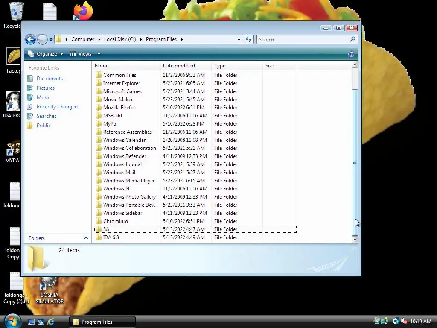Launch Internet Explorer from quick launch
The image size is (437, 328).
point(51,322)
